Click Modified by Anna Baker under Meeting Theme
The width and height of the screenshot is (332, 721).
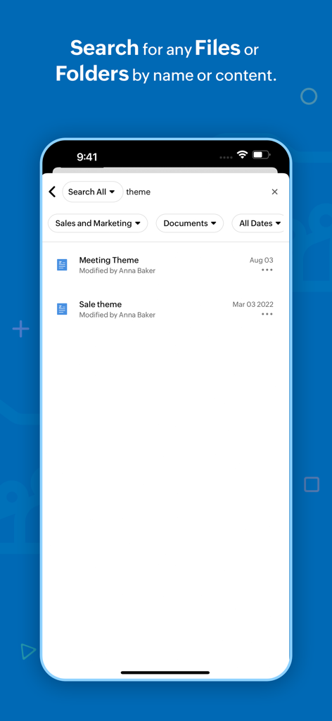pyautogui.click(x=117, y=271)
